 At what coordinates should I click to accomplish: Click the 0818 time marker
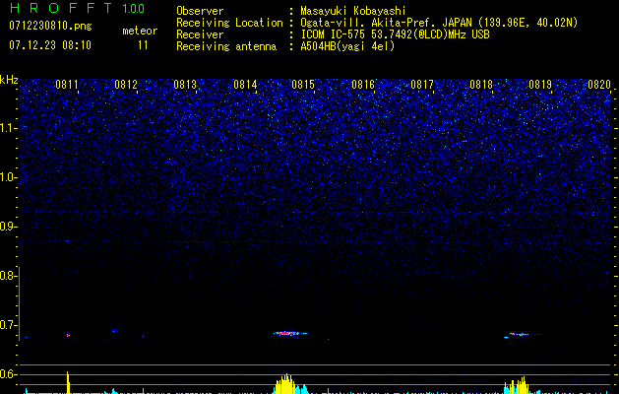click(481, 85)
